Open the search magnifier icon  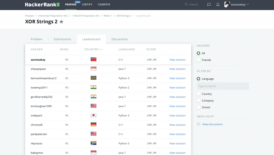[186, 4]
